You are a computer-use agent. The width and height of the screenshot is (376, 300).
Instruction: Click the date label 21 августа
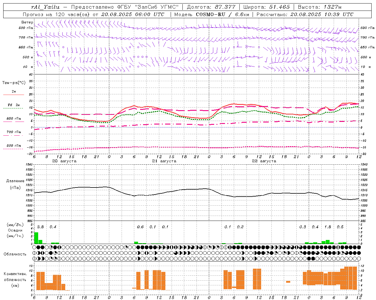click(x=164, y=161)
